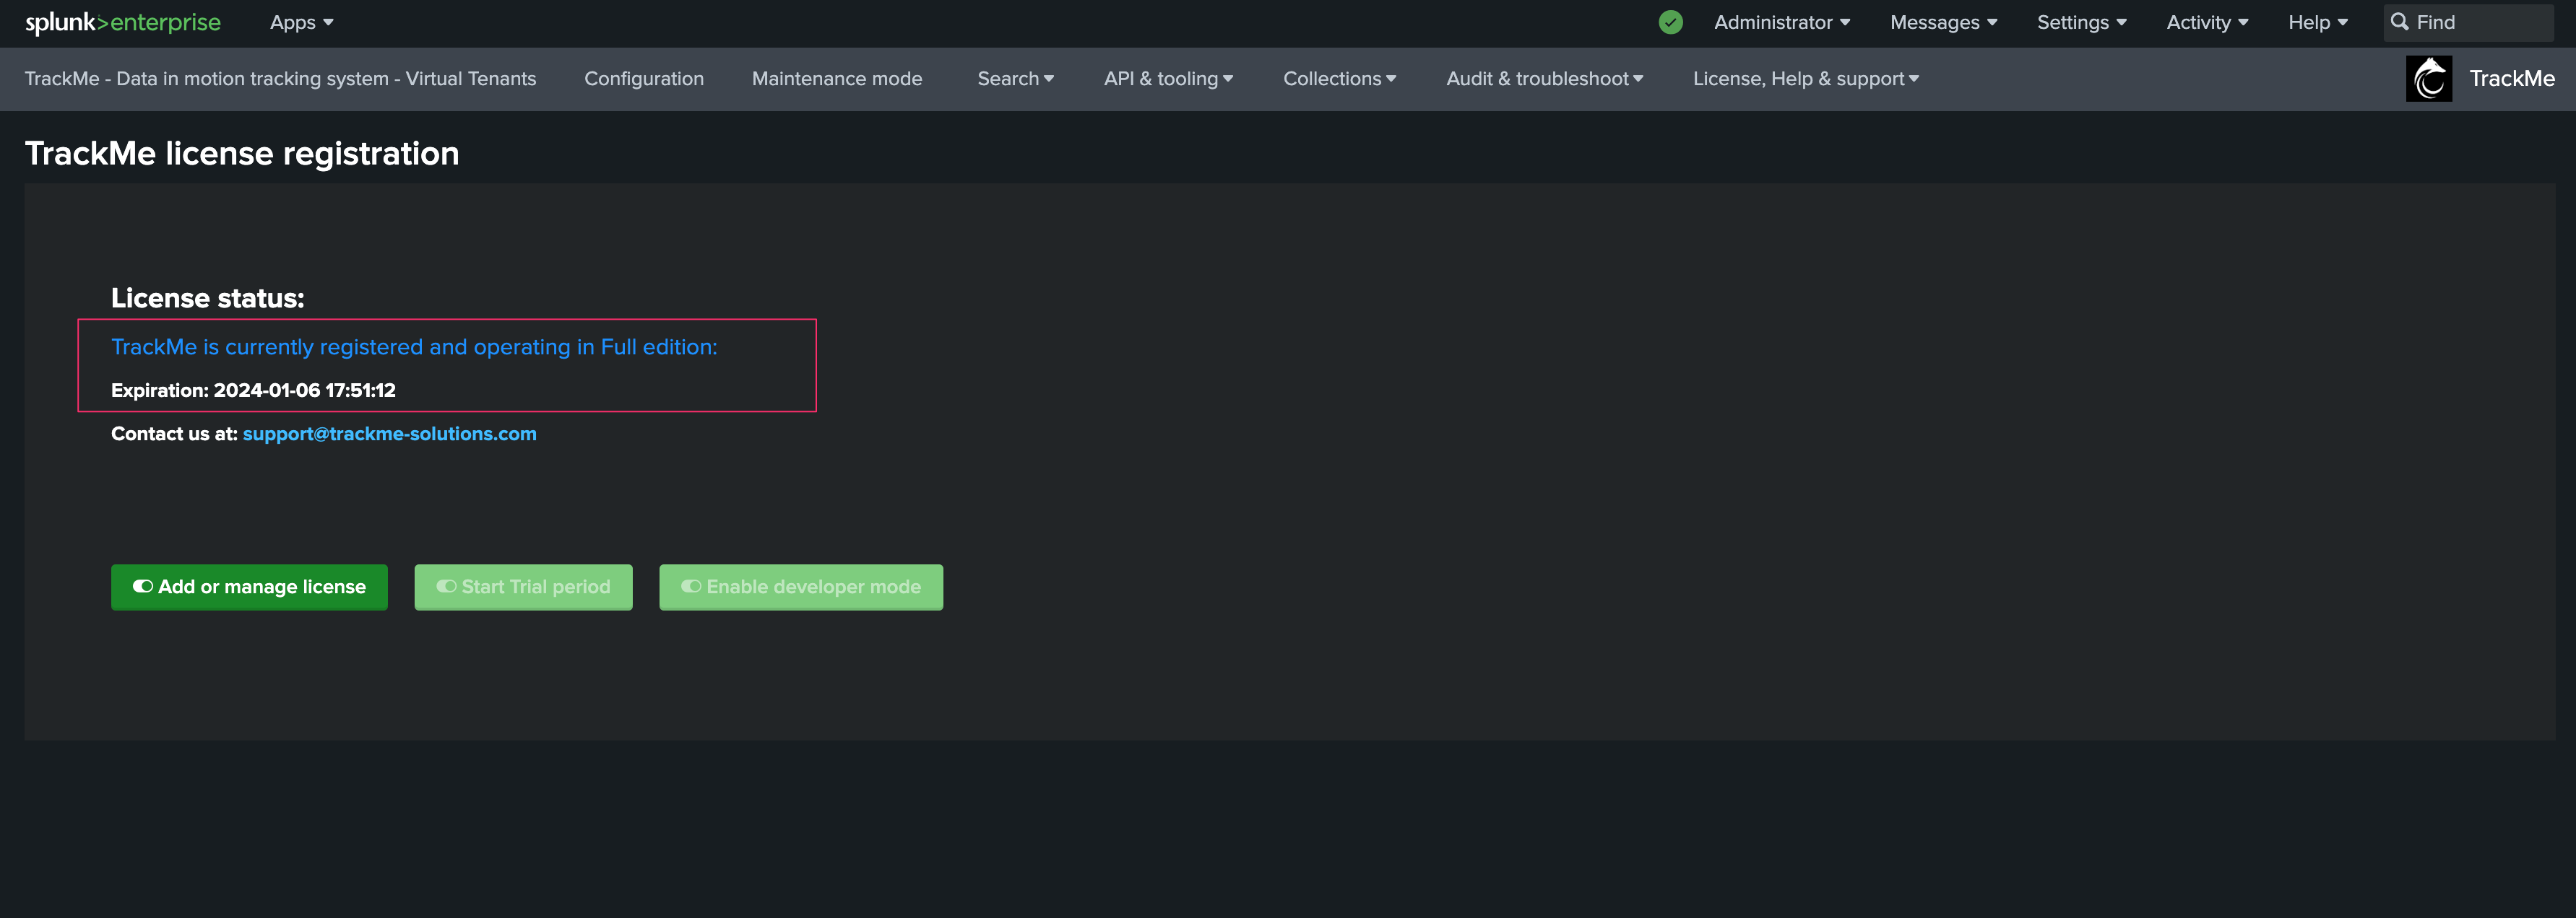Screen dimensions: 2576x918
Task: Expand the Administrator user menu
Action: tap(1781, 22)
